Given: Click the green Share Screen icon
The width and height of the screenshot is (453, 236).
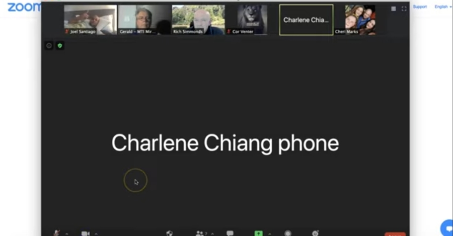Looking at the screenshot, I should coord(259,233).
